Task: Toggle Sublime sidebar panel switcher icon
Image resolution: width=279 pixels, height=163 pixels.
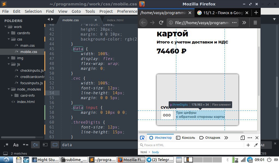Action: (5, 153)
